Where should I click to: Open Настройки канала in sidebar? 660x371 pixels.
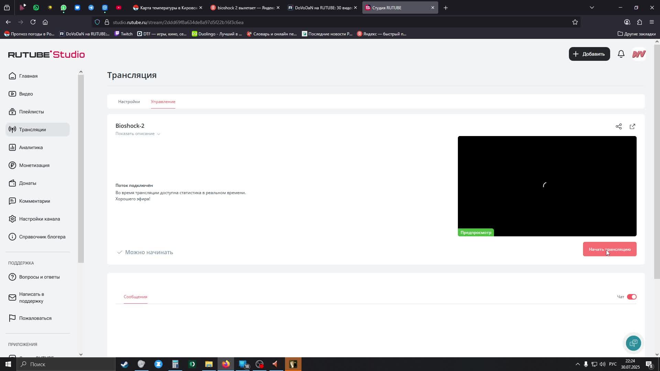tap(39, 219)
